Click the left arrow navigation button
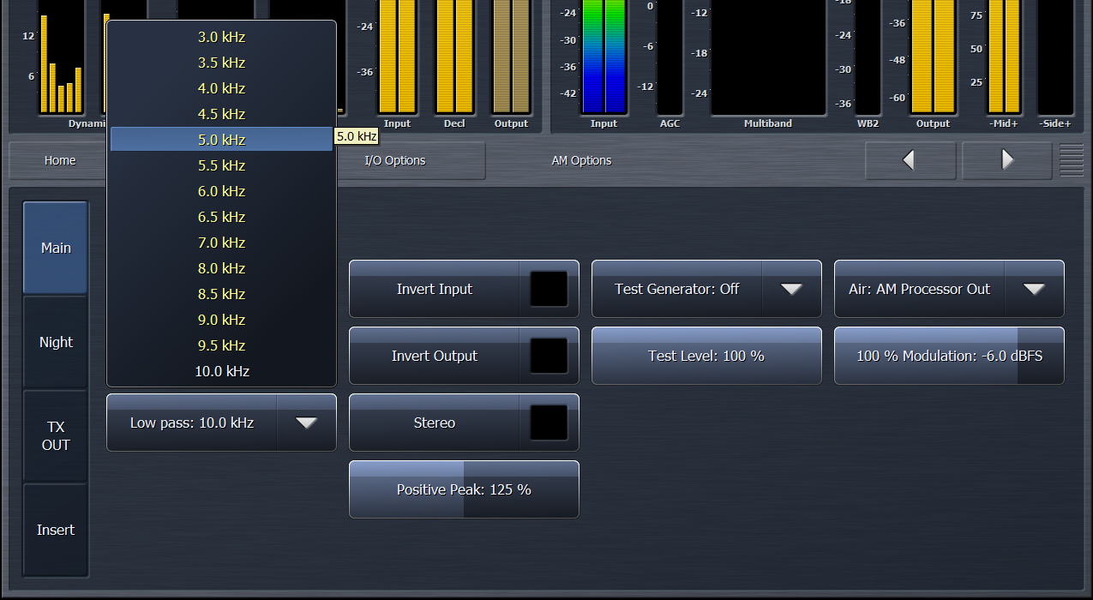 910,160
